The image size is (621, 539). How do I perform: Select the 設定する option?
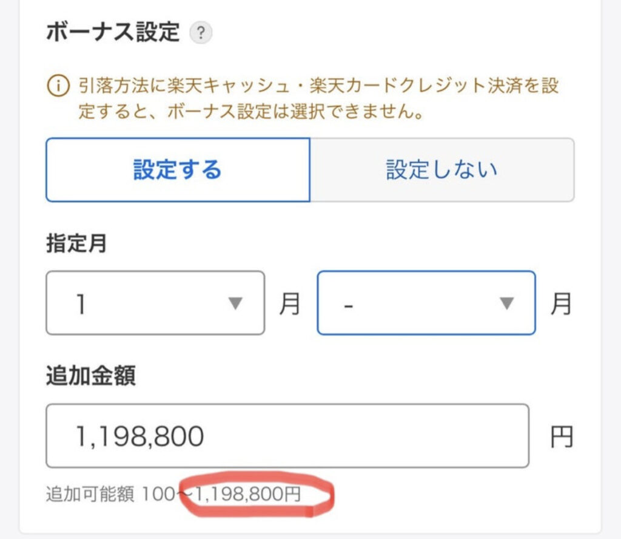point(178,170)
